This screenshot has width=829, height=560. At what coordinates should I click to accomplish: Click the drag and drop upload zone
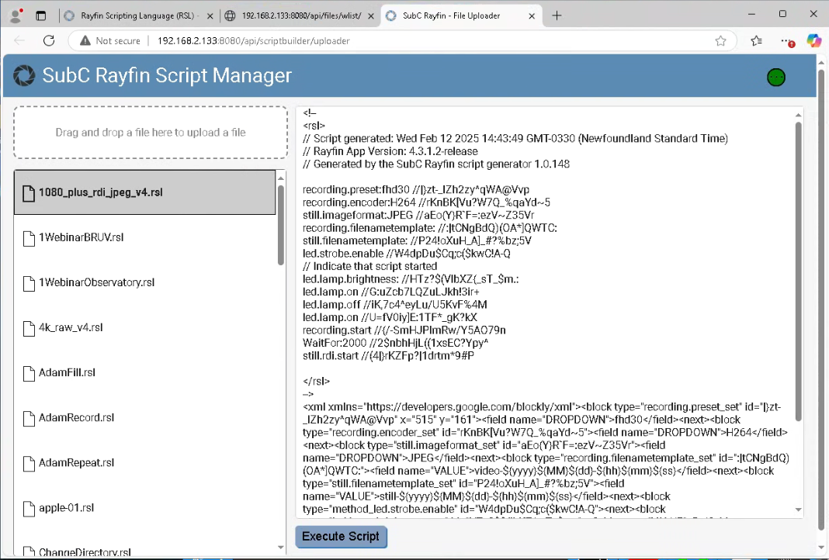click(x=151, y=133)
